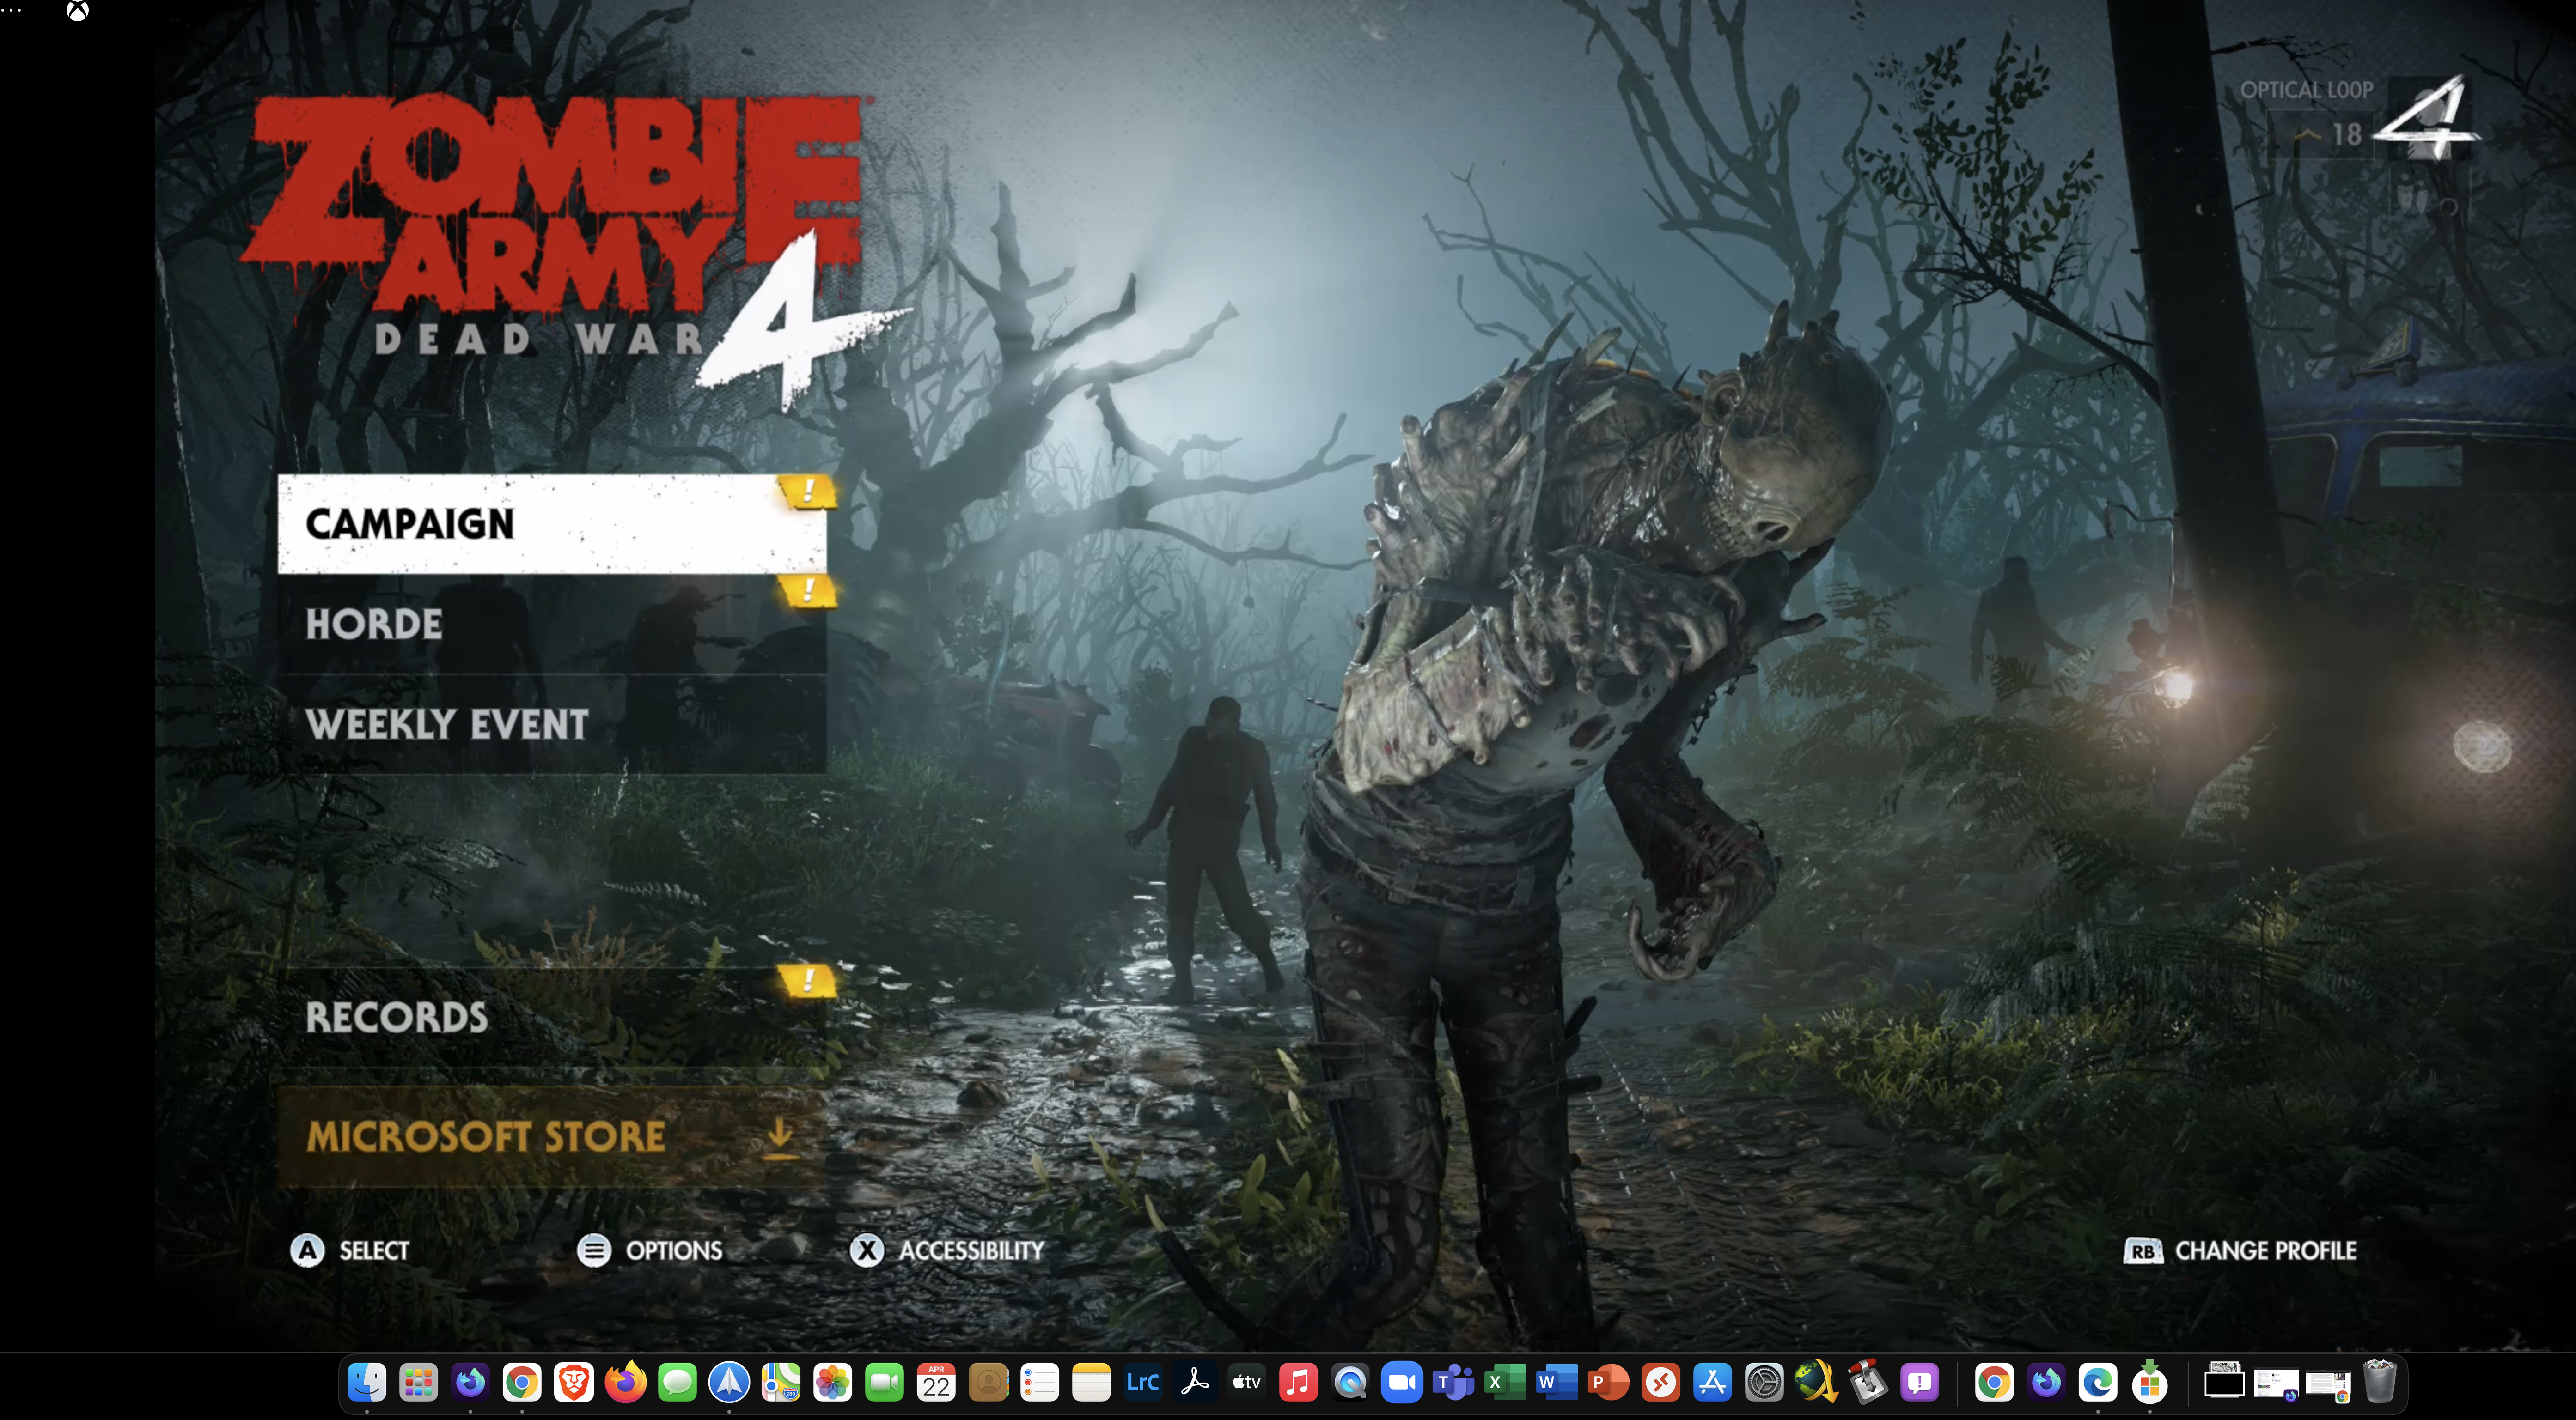Click the menu-button icon beside Options
2576x1420 pixels.
pos(594,1250)
